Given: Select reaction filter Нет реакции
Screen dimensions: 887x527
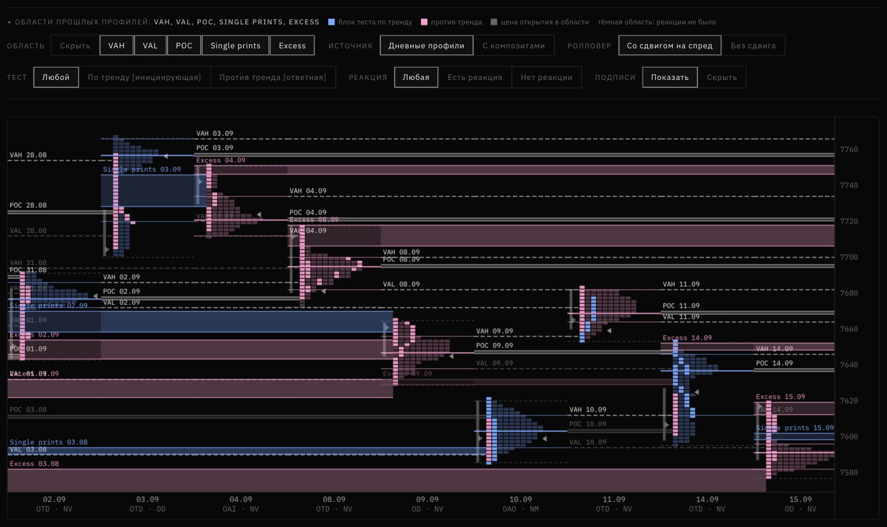Looking at the screenshot, I should 547,77.
